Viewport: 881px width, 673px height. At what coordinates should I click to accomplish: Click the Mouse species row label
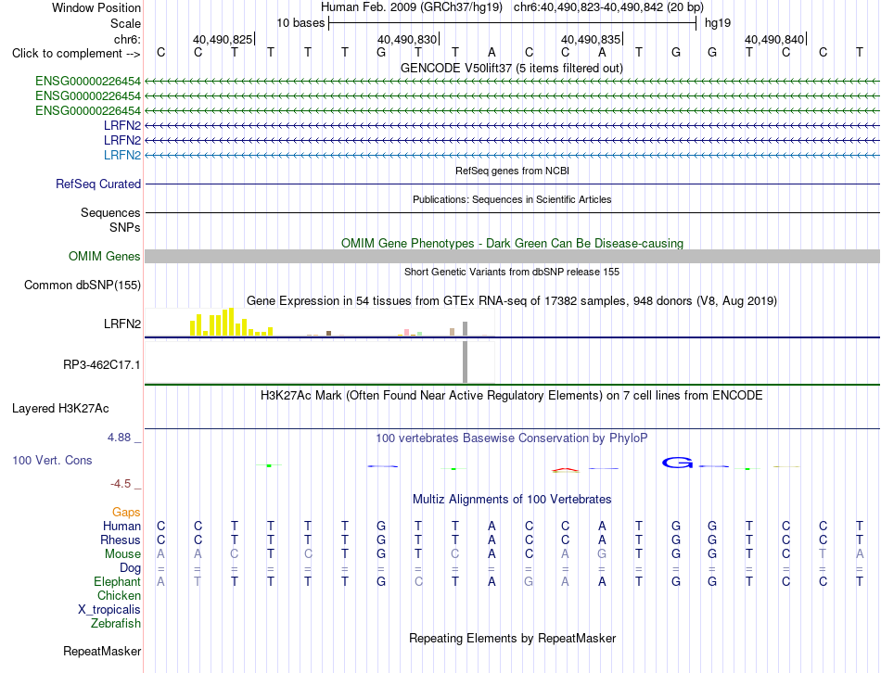tap(122, 554)
